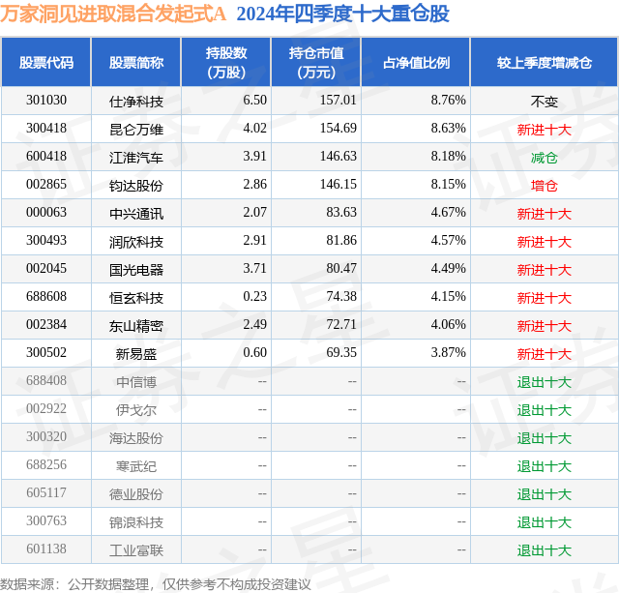Select stock name 昆仑万维

point(136,130)
